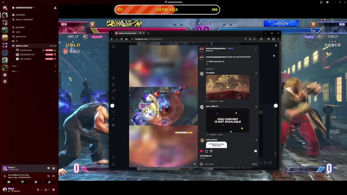Screen dimensions: 347x195
Task: Open the browser tab search dropdown
Action: click(x=112, y=33)
